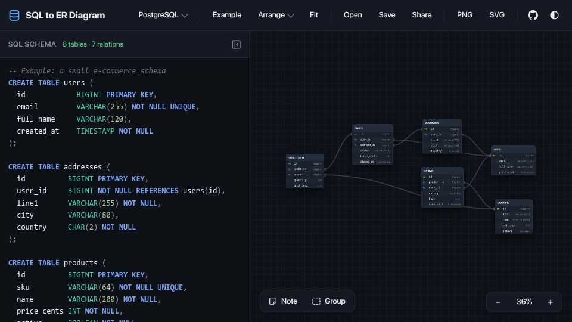Open the GitHub repository icon
This screenshot has height=322, width=572.
pyautogui.click(x=533, y=15)
